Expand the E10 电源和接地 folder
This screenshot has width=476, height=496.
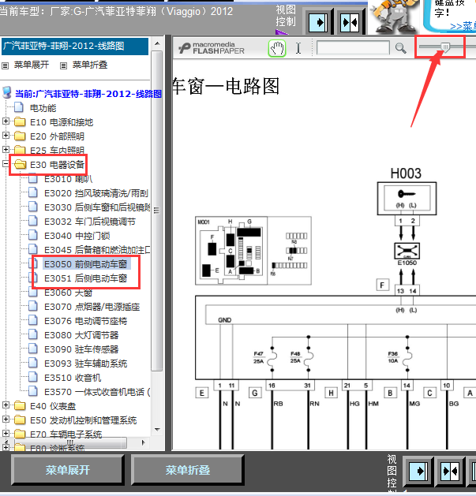6,121
